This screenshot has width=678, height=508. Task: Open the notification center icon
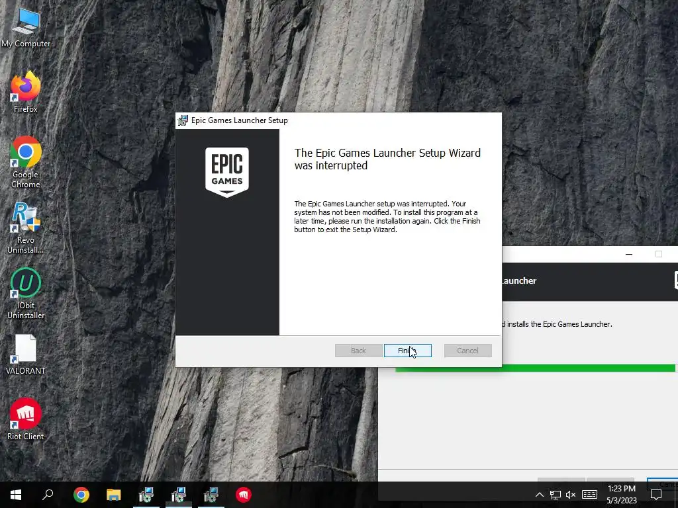coord(656,495)
